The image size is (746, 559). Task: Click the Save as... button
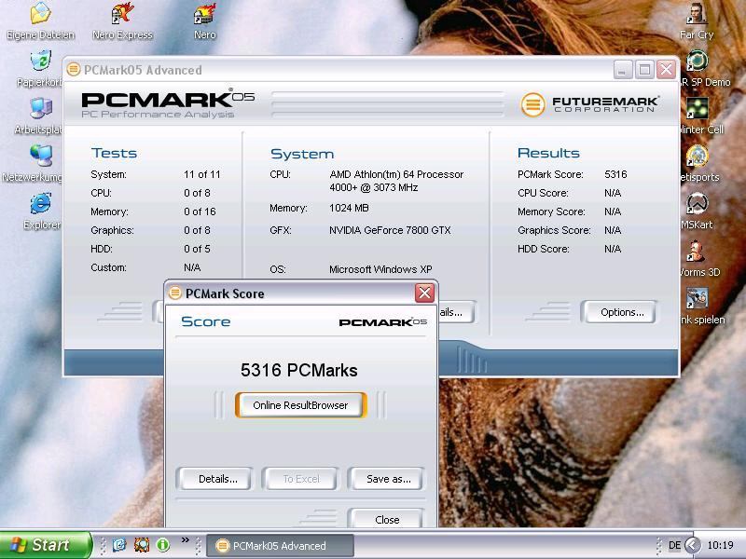click(x=388, y=479)
